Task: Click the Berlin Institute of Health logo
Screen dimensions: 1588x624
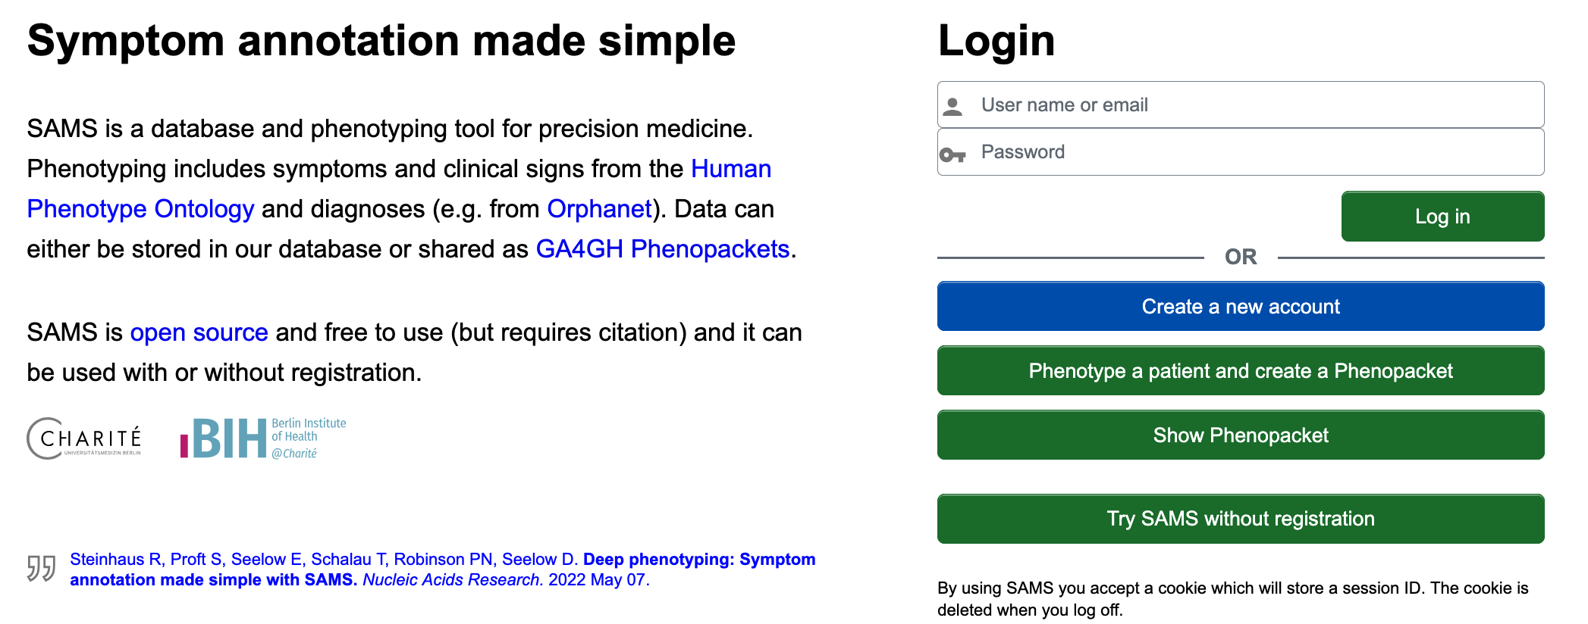Action: coord(263,438)
